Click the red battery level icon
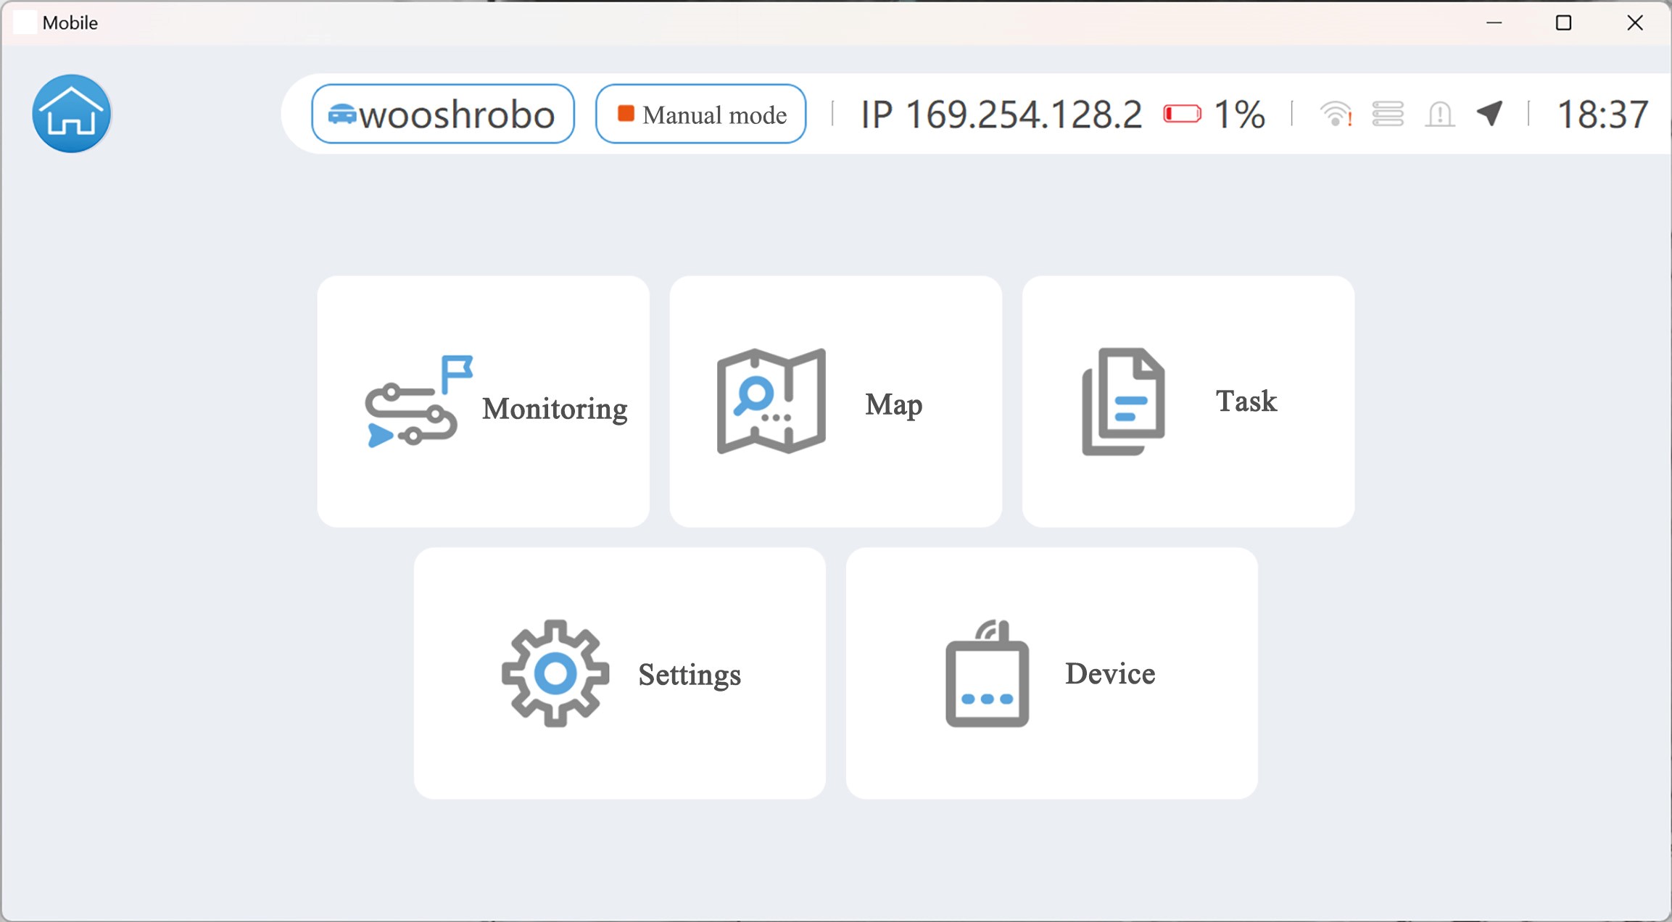The width and height of the screenshot is (1672, 922). pyautogui.click(x=1182, y=114)
